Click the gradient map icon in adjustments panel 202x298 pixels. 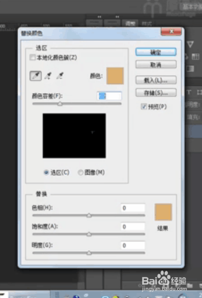190,68
